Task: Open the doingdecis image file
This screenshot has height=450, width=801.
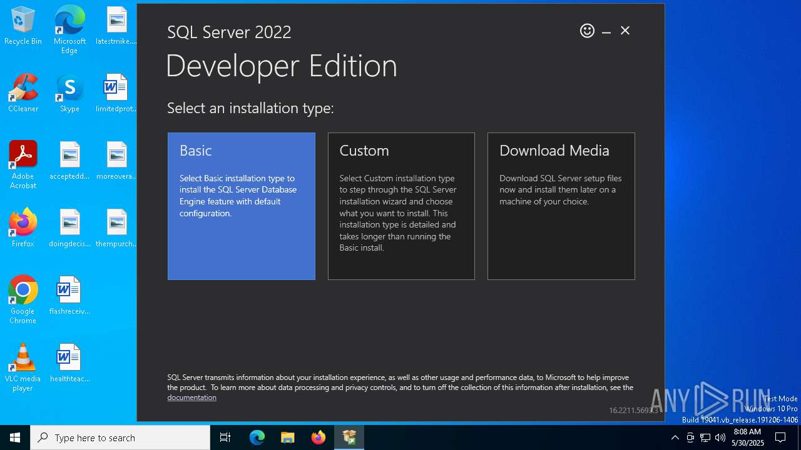Action: pos(69,229)
